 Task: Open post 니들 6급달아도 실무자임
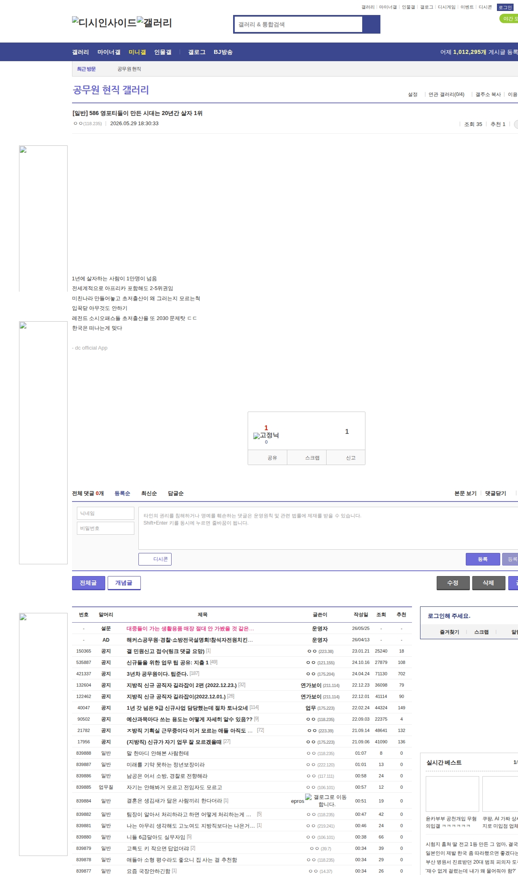coord(156,837)
